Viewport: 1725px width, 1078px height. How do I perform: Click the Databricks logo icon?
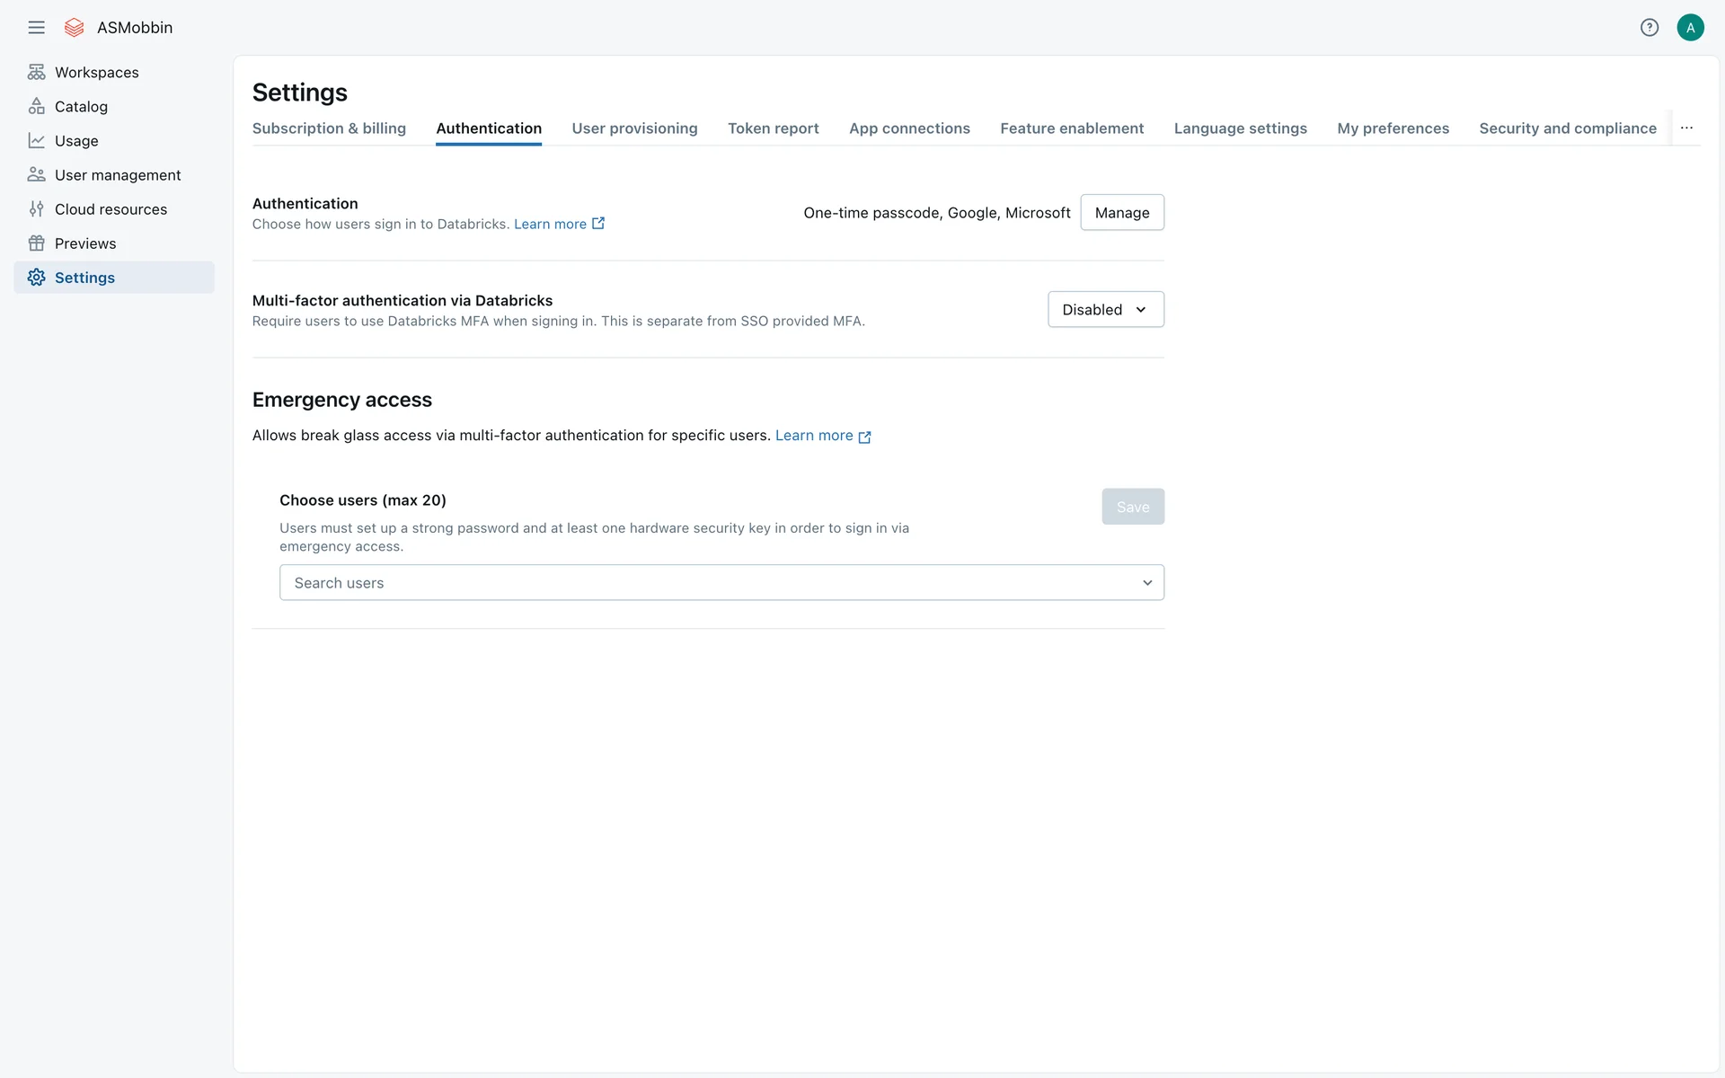click(x=75, y=28)
